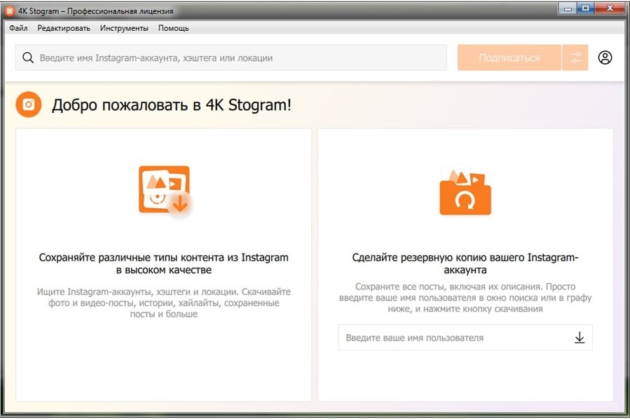Maximize the 4K Stogram window
630x419 pixels.
pos(586,8)
